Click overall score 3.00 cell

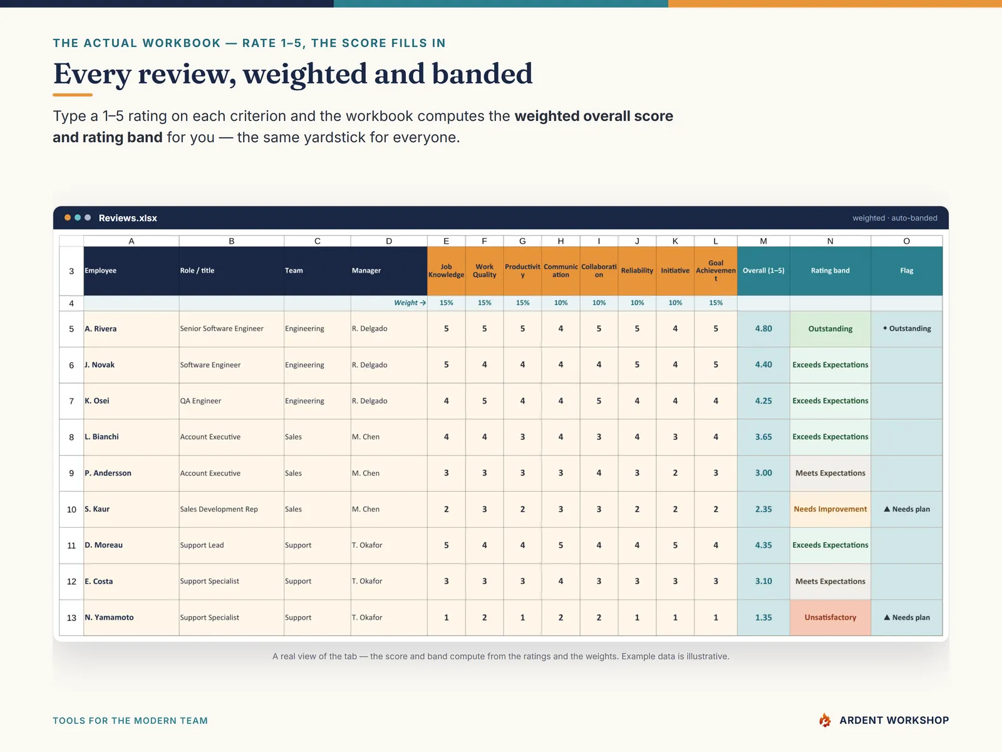pyautogui.click(x=763, y=473)
